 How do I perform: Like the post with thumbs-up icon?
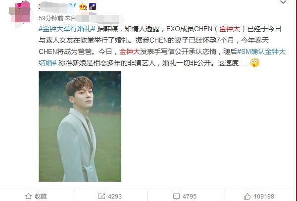[247, 196]
